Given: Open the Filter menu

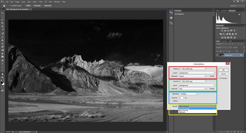Looking at the screenshot, I should click(x=41, y=2).
